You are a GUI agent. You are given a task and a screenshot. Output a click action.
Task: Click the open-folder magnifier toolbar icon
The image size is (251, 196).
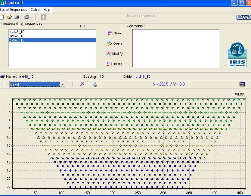click(x=9, y=17)
